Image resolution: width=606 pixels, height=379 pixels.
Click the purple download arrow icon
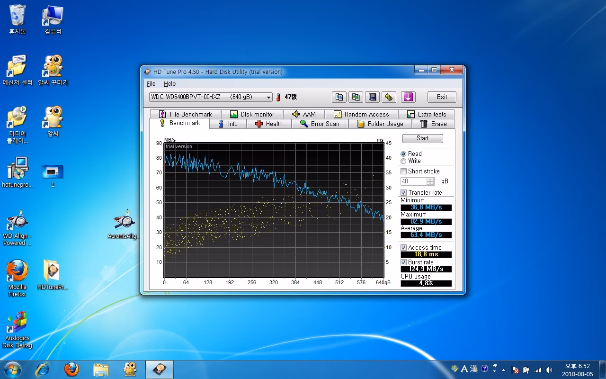(x=408, y=97)
